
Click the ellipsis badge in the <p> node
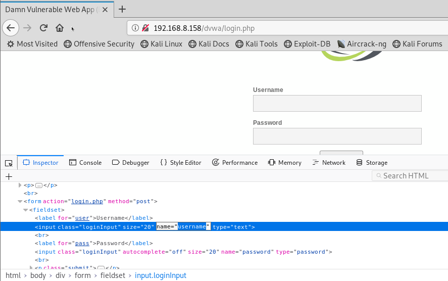point(39,185)
